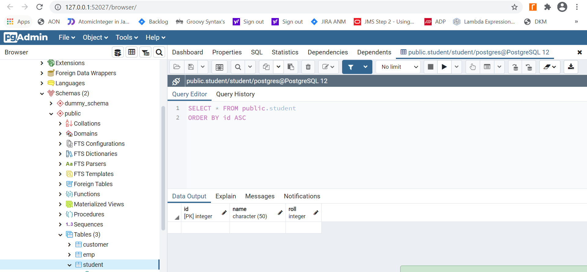Open the File menu

[x=67, y=37]
